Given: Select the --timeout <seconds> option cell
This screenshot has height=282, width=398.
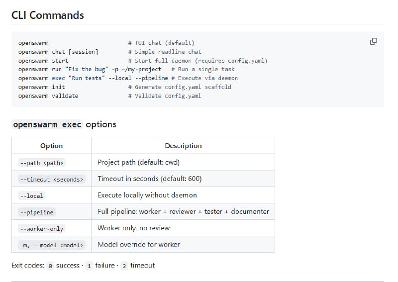Looking at the screenshot, I should pos(51,179).
